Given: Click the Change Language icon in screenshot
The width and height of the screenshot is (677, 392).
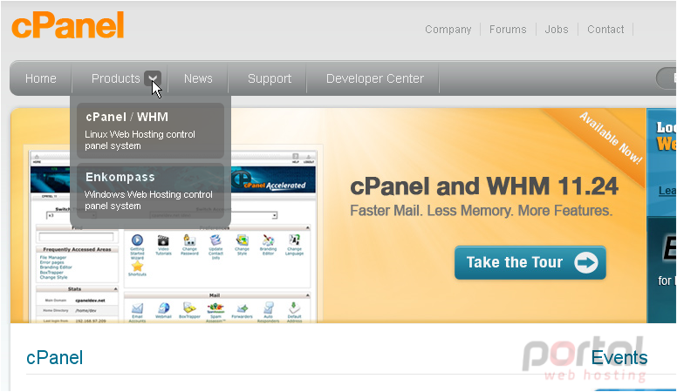Looking at the screenshot, I should click(x=295, y=240).
